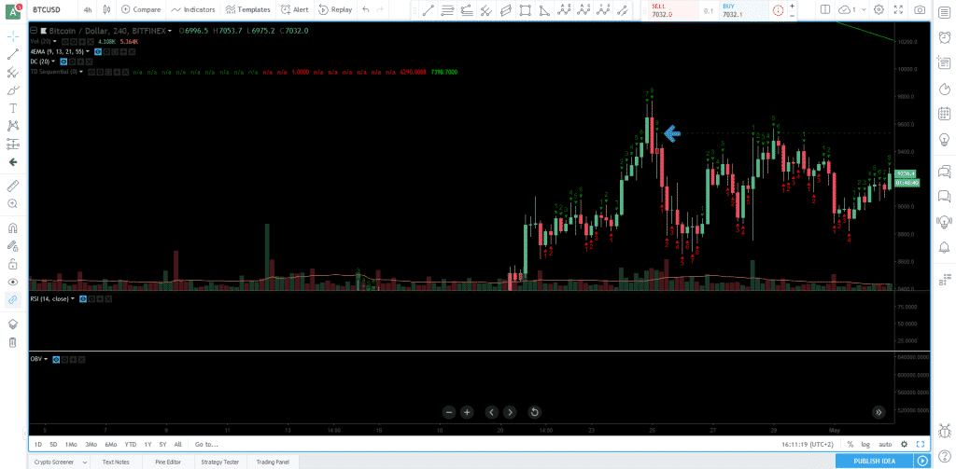Open the object tree layers icon
The width and height of the screenshot is (956, 469).
point(13,324)
